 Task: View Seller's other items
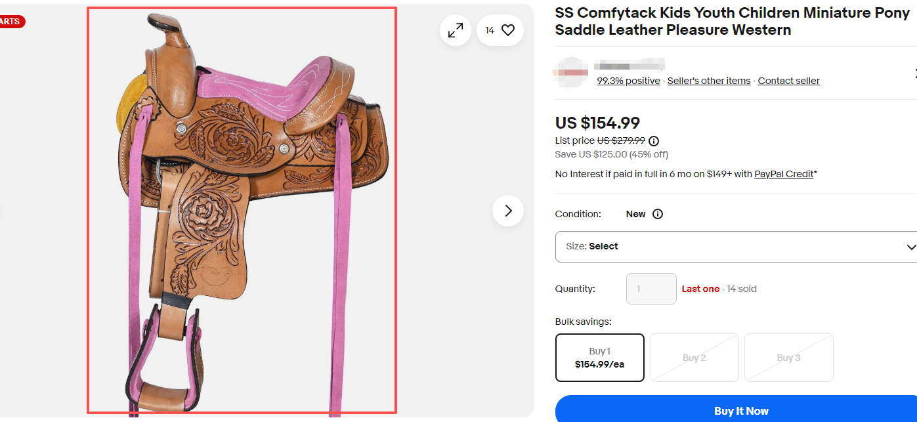tap(708, 81)
